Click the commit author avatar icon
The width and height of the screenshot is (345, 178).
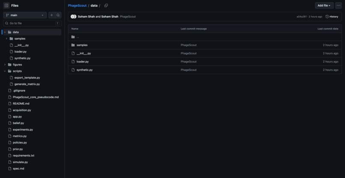pos(74,17)
